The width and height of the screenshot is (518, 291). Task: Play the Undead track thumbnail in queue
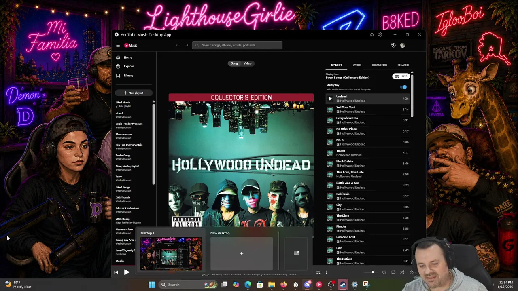click(330, 99)
